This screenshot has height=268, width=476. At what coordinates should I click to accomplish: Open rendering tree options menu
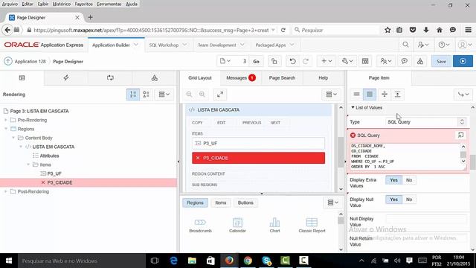pyautogui.click(x=164, y=95)
